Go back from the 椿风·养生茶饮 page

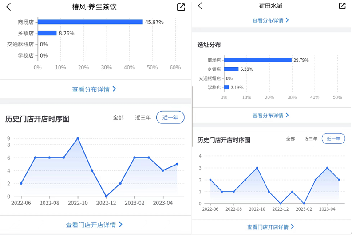coord(9,7)
